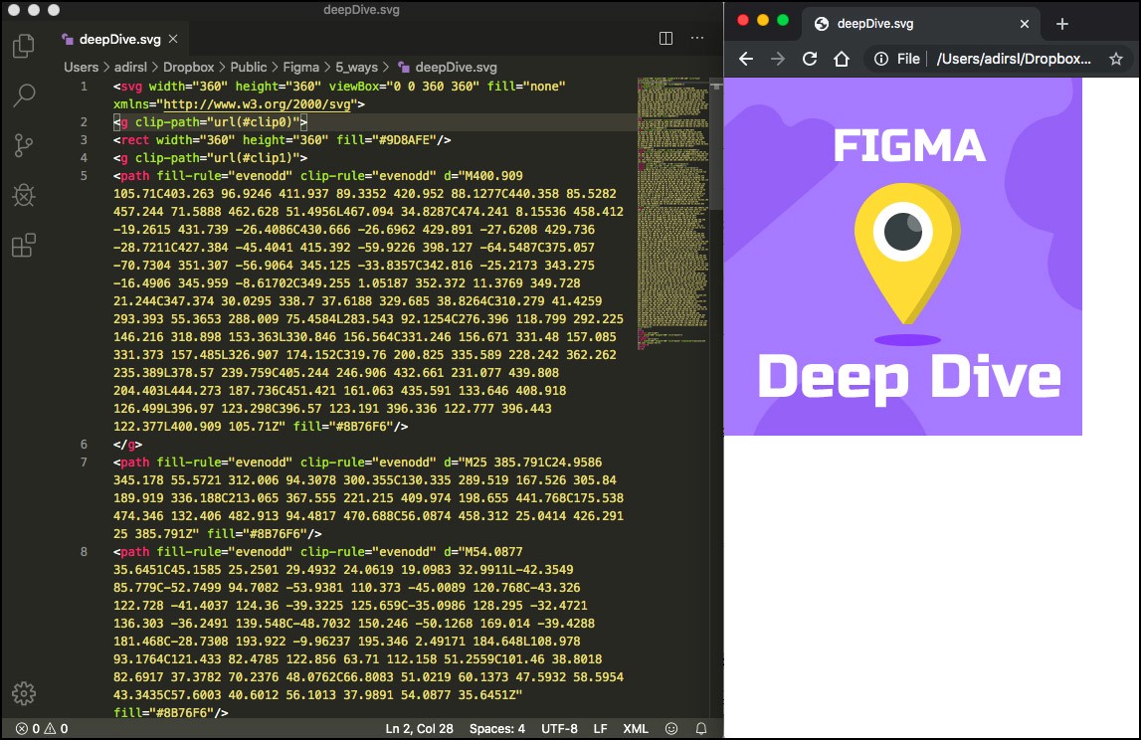Split the editor using the split icon
1141x740 pixels.
click(x=665, y=38)
